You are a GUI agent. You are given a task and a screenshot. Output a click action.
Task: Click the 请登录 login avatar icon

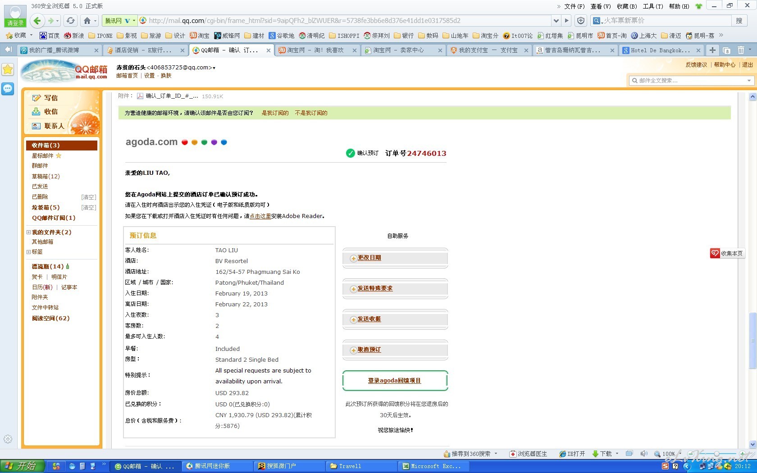coord(15,15)
